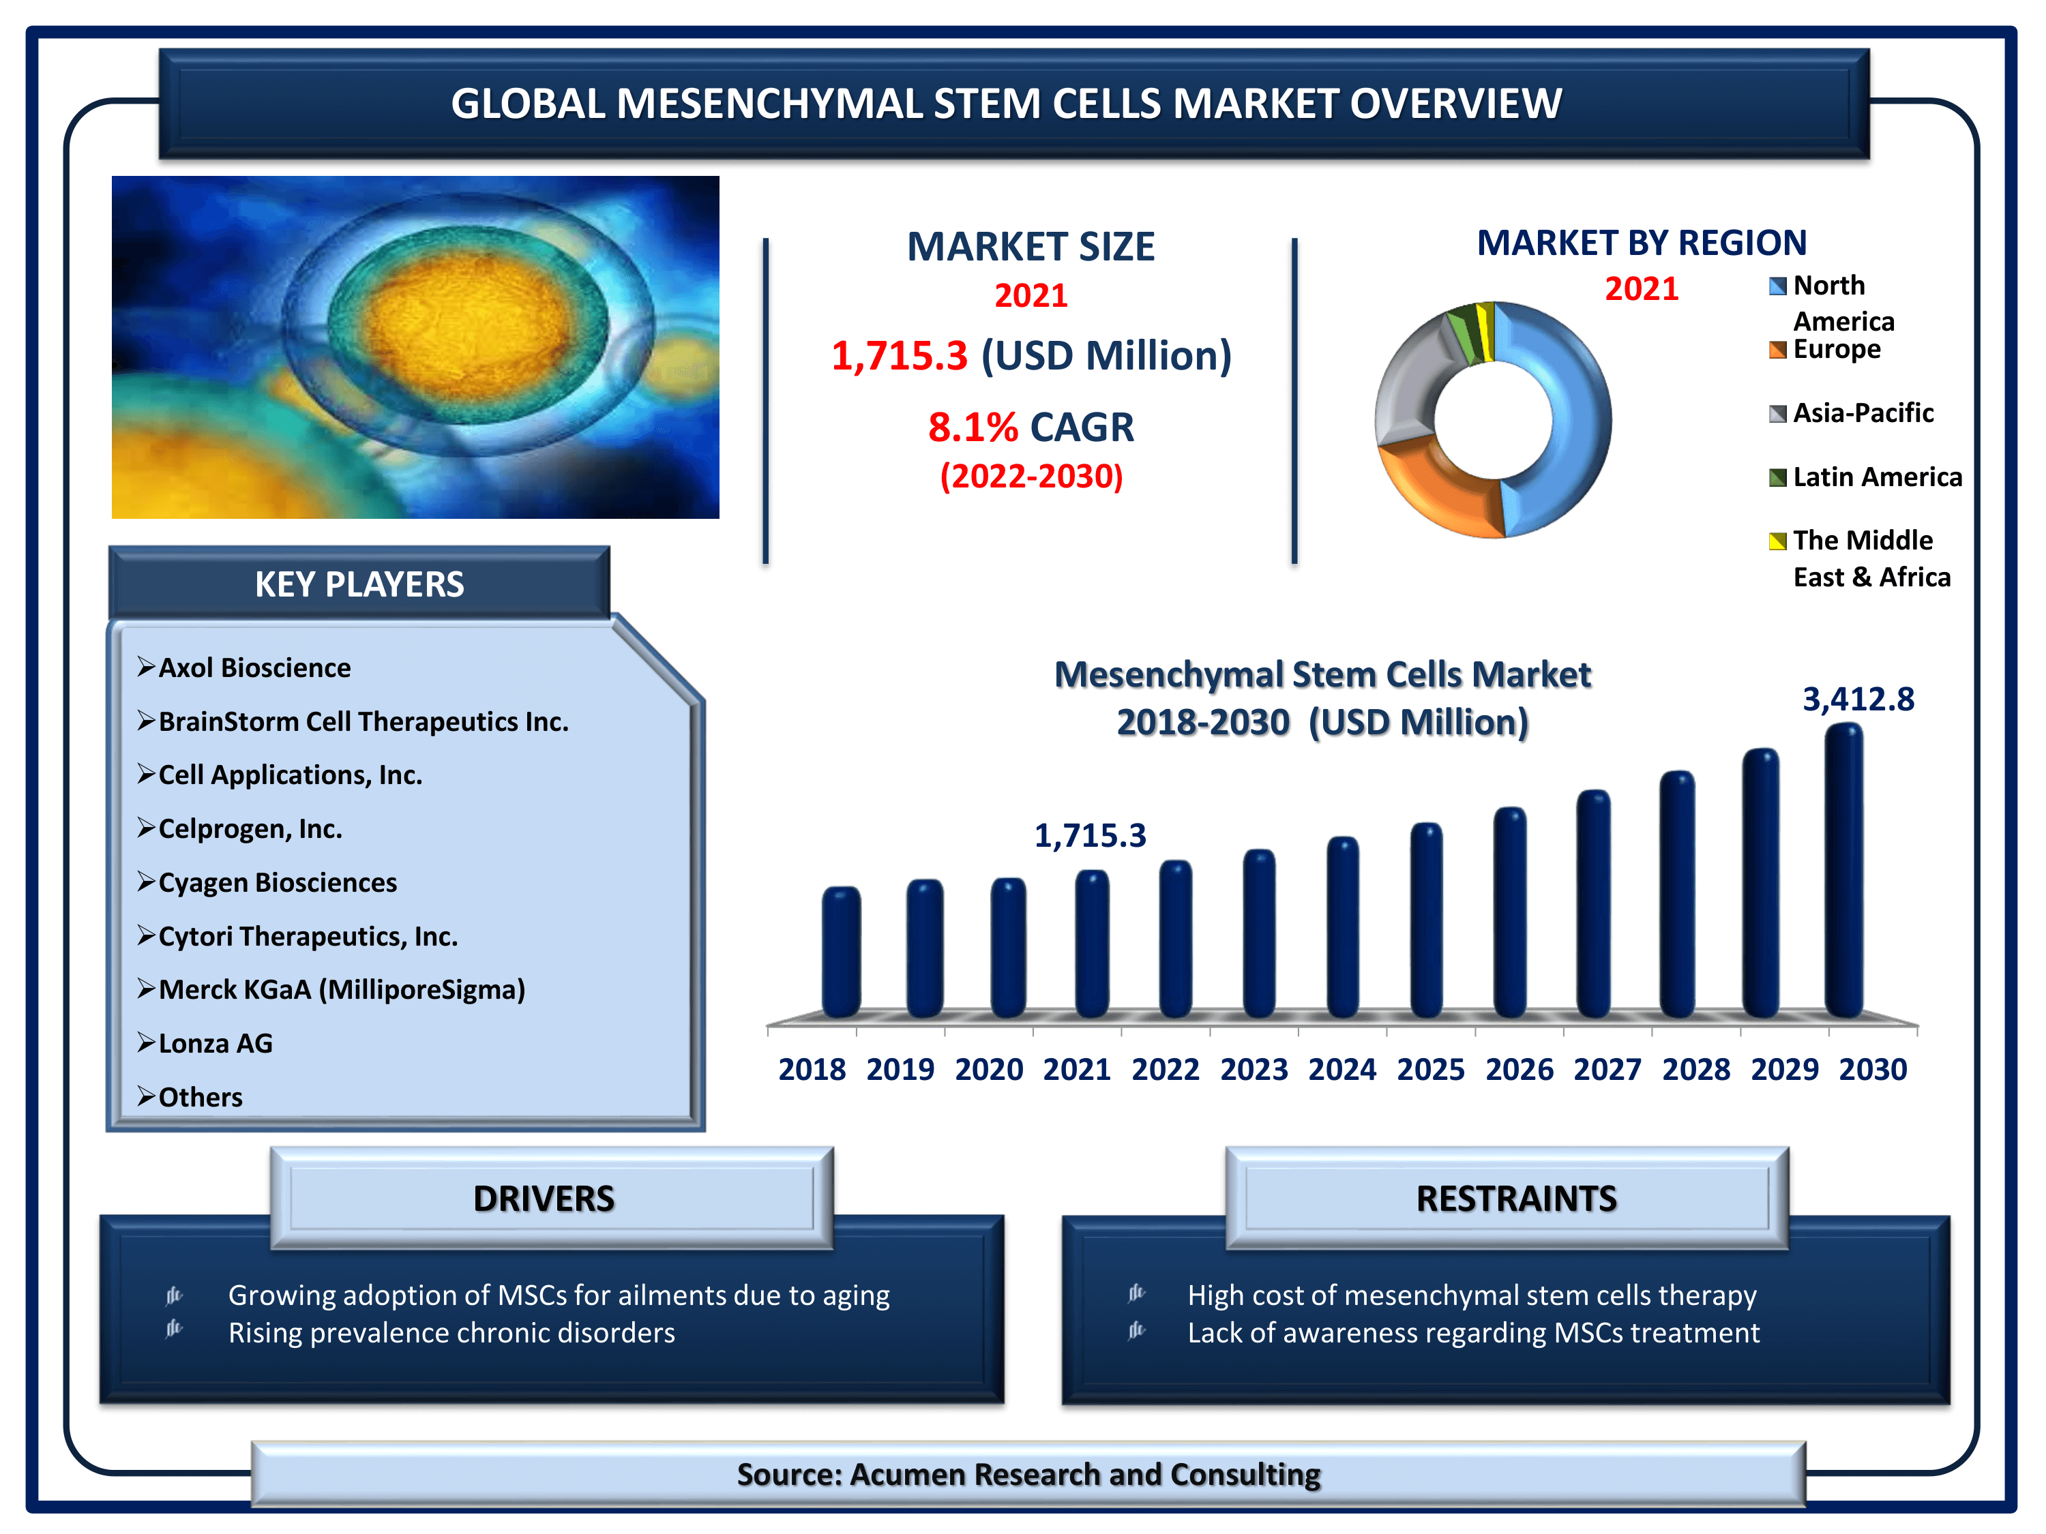Viewport: 2046px width, 1534px height.
Task: Click the 2026 axis label
Action: (x=1519, y=1069)
